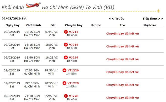This screenshot has width=166, height=102.
Task: Click sold-out notice for flight VJ228
Action: click(122, 97)
